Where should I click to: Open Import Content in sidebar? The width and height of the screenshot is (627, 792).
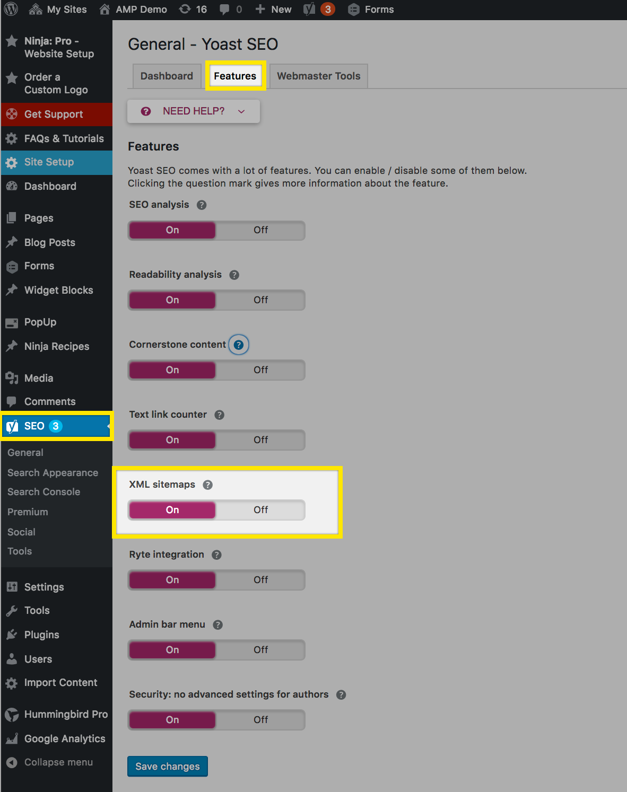56,683
